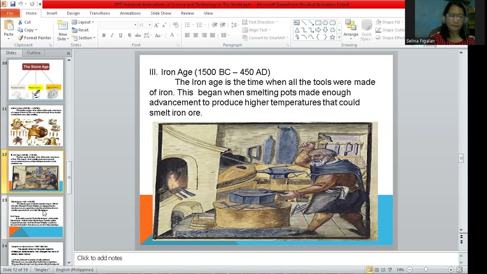Viewport: 487px width, 274px height.
Task: Fit slide to current window
Action: pos(459,270)
